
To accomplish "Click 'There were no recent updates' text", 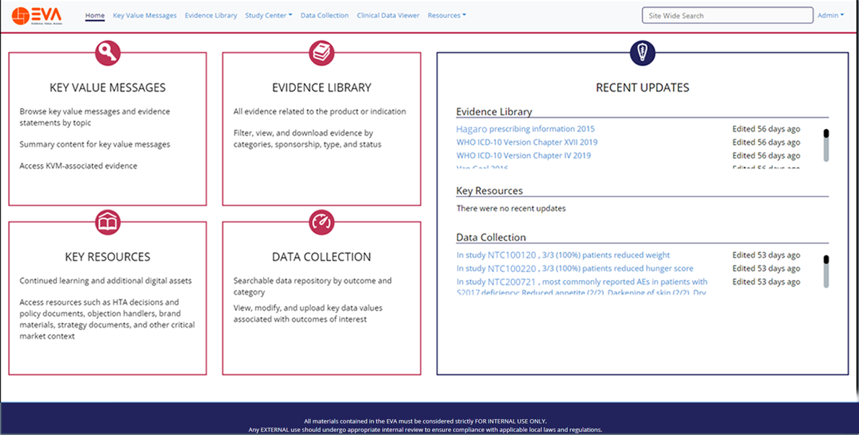I will 511,208.
